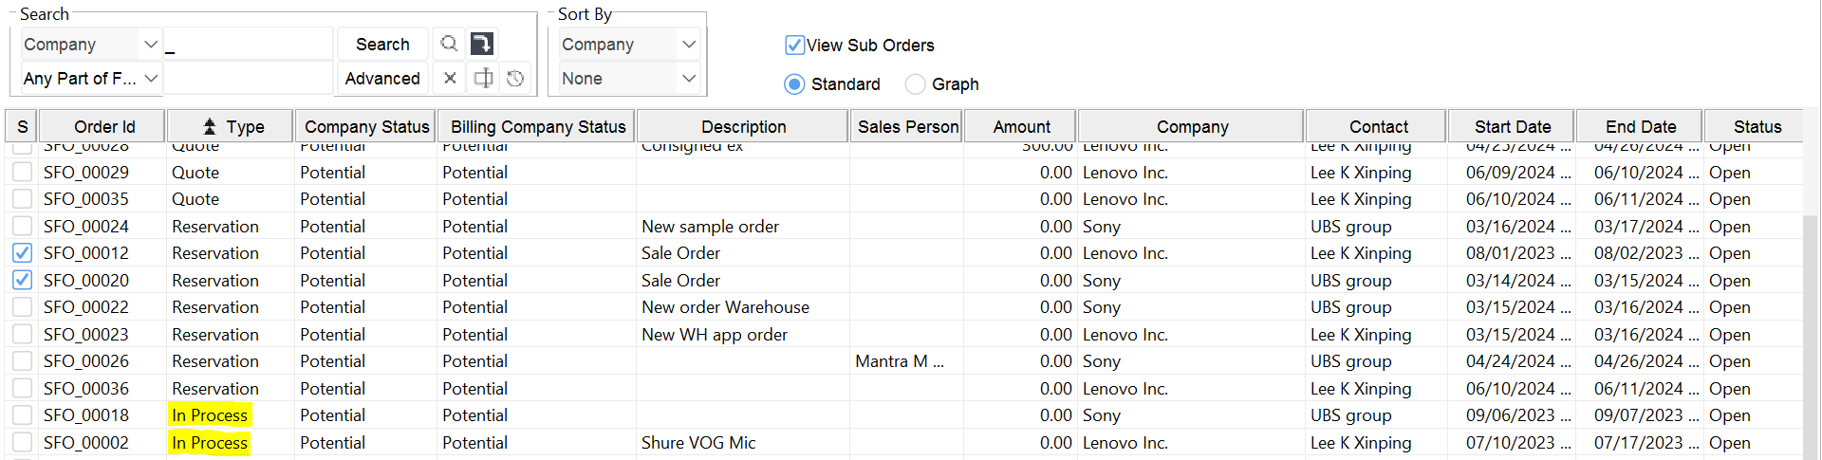The image size is (1822, 460).
Task: Click the text-cursor rename icon
Action: tap(483, 78)
